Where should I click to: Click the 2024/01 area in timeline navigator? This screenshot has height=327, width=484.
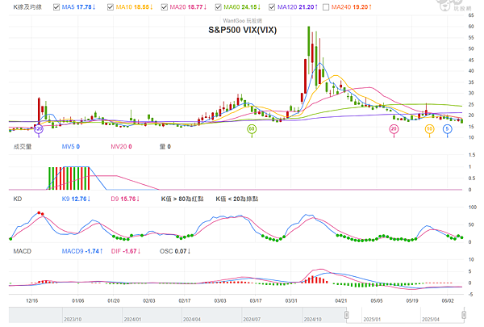point(132,319)
